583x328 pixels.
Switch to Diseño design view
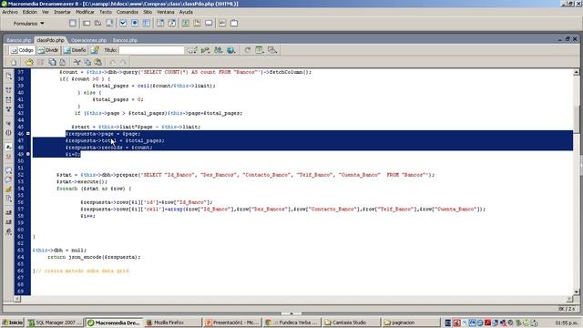pyautogui.click(x=75, y=50)
